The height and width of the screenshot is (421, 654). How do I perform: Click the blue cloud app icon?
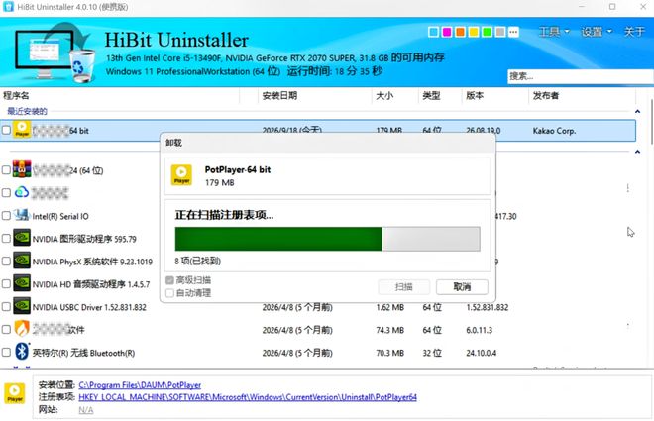tap(22, 192)
